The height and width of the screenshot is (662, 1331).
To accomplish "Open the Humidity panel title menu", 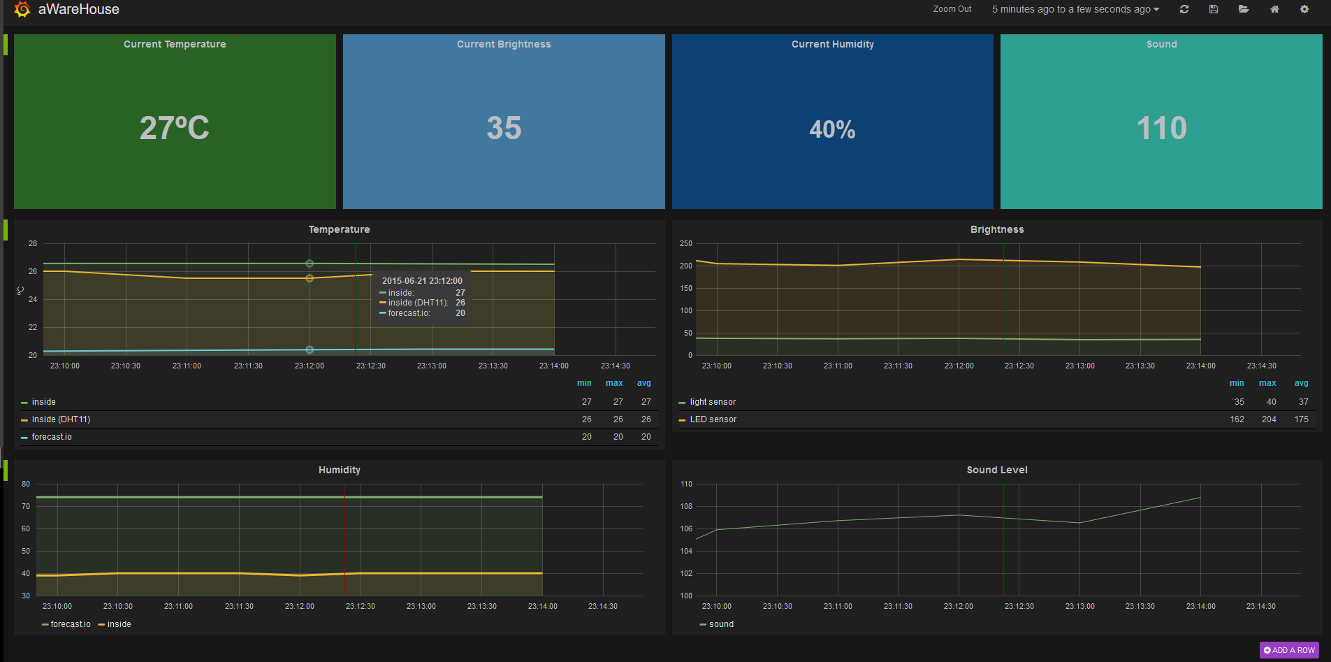I will (x=340, y=470).
